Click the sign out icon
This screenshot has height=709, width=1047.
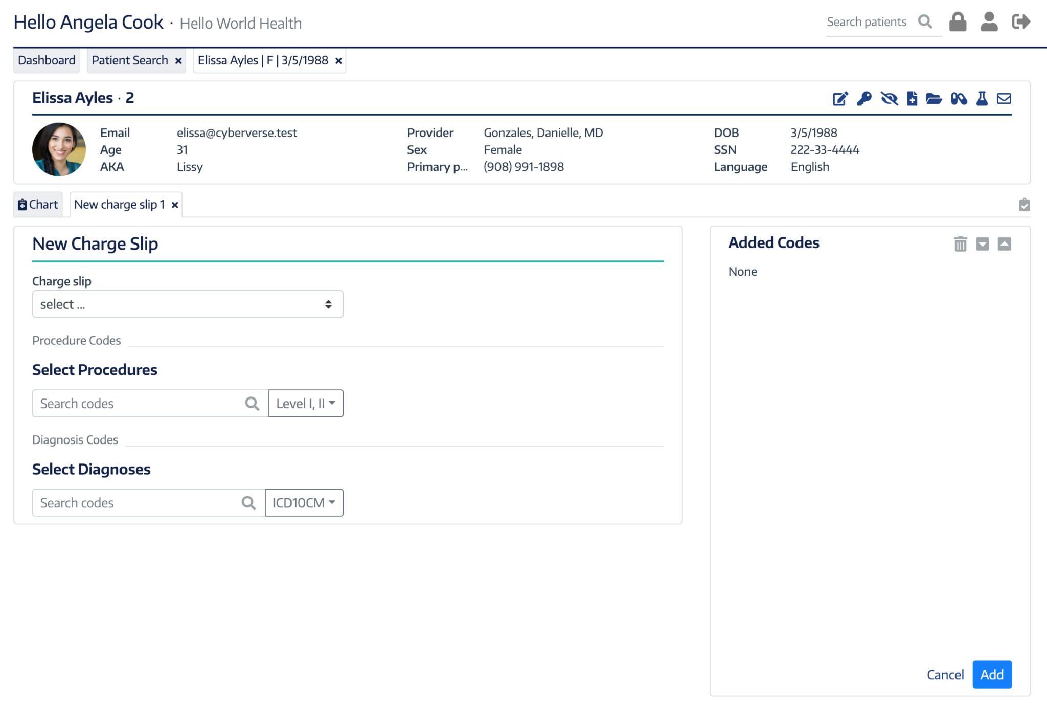1021,22
